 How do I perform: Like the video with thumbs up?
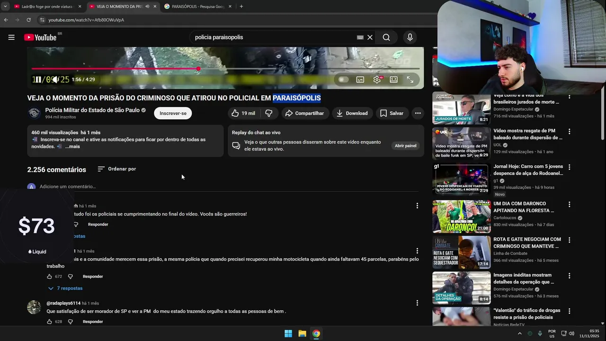pyautogui.click(x=243, y=113)
